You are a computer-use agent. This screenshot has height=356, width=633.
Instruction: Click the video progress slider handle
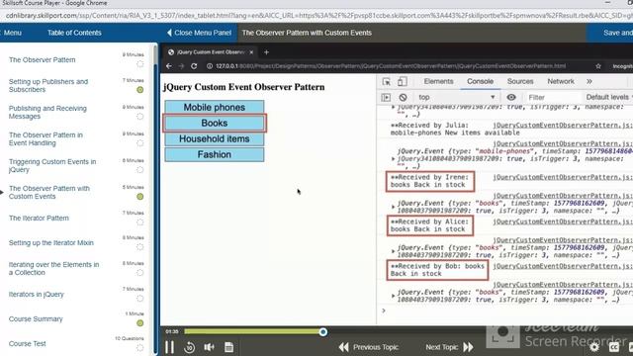(323, 332)
